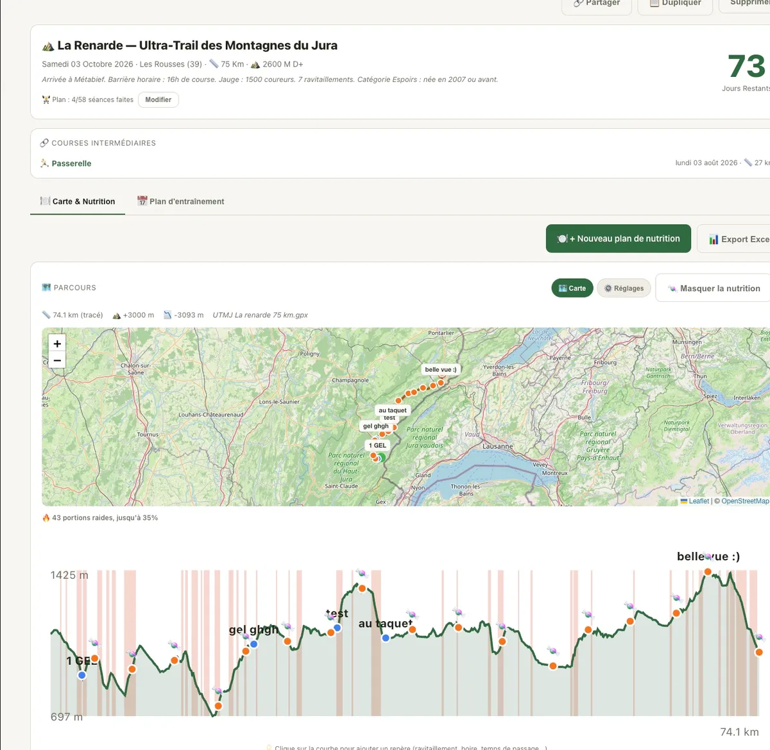This screenshot has height=750, width=770.
Task: Toggle the Carte view button
Action: [x=572, y=288]
